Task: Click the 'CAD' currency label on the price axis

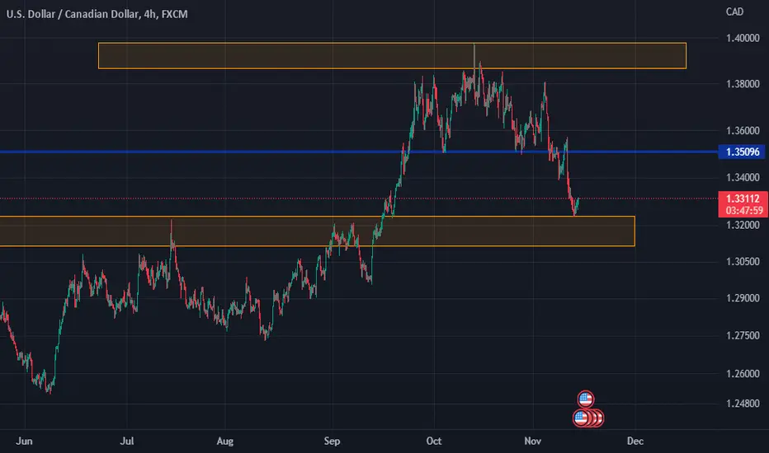Action: coord(734,12)
